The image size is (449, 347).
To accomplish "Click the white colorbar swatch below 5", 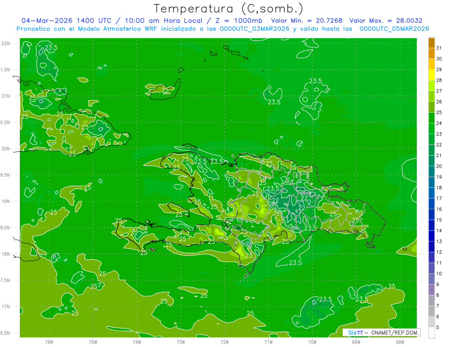I will pos(431,333).
